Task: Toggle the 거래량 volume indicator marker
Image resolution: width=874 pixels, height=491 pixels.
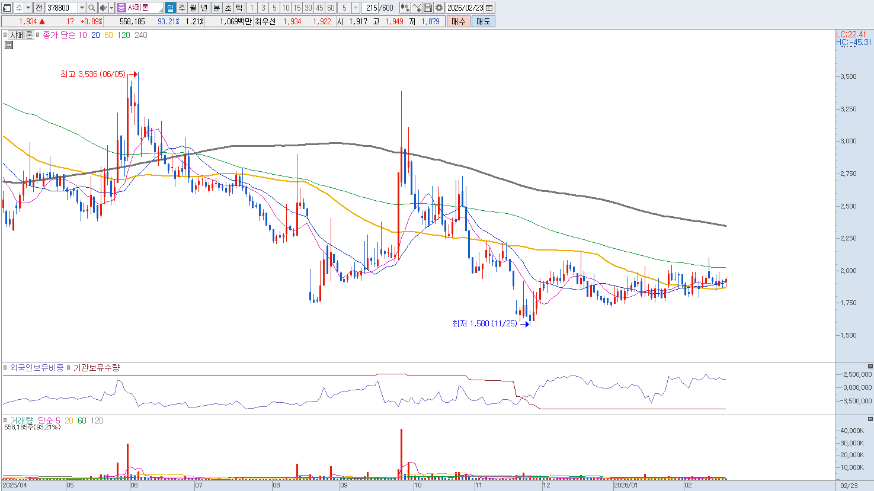Action: 5,421
